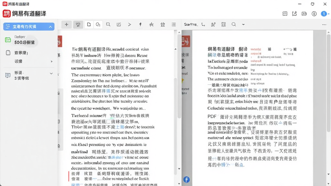The height and width of the screenshot is (186, 331).
Task: Expand the chat bubble sidebar section chevron
Action: tap(51, 73)
